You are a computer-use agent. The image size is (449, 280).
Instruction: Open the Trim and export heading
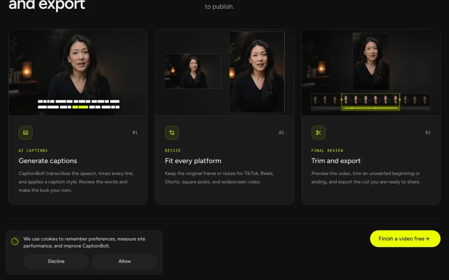tap(336, 161)
